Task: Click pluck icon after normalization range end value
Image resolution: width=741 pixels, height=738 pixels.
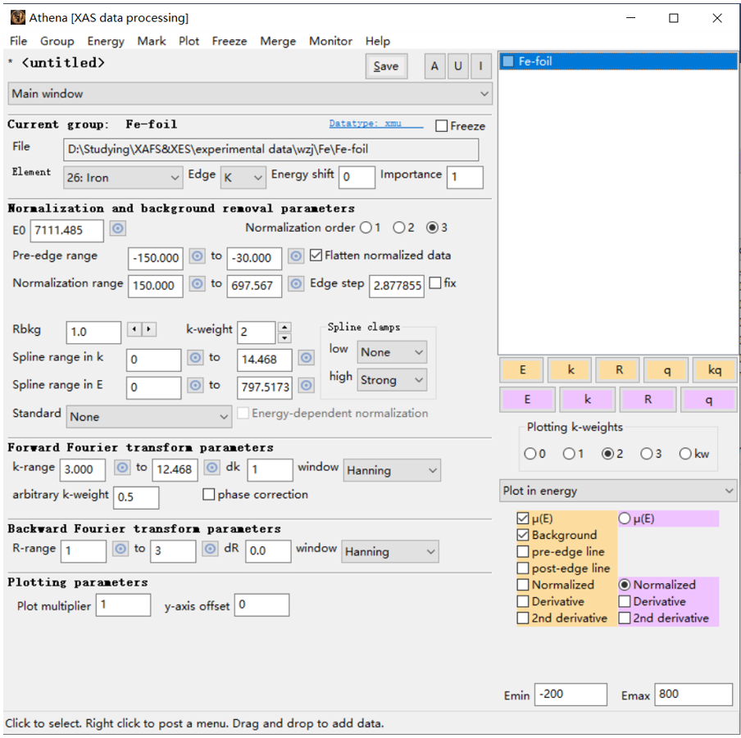Action: tap(296, 284)
